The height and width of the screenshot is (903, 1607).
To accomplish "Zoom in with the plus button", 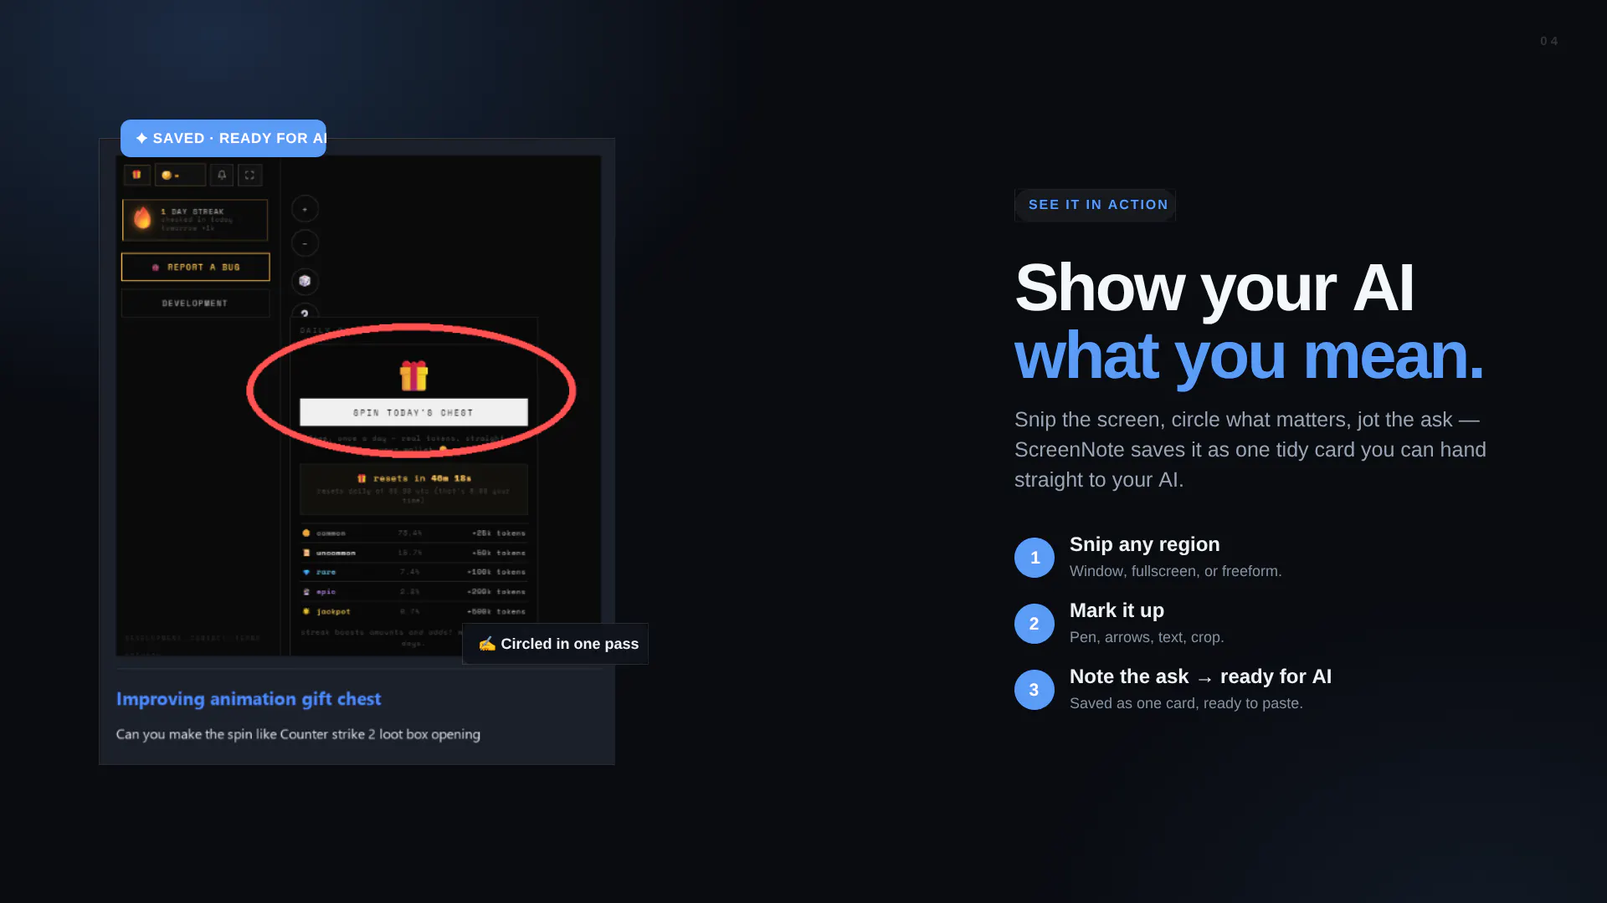I will [x=305, y=209].
